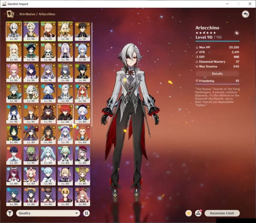Select the Xiangling character portrait
The image size is (256, 223).
(x=31, y=197)
